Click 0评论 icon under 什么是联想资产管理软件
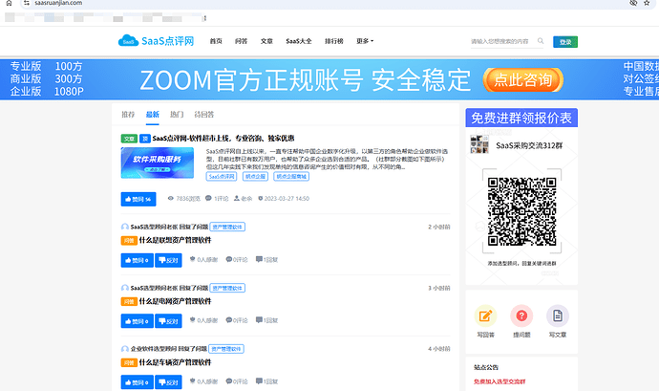659x391 pixels. click(228, 259)
